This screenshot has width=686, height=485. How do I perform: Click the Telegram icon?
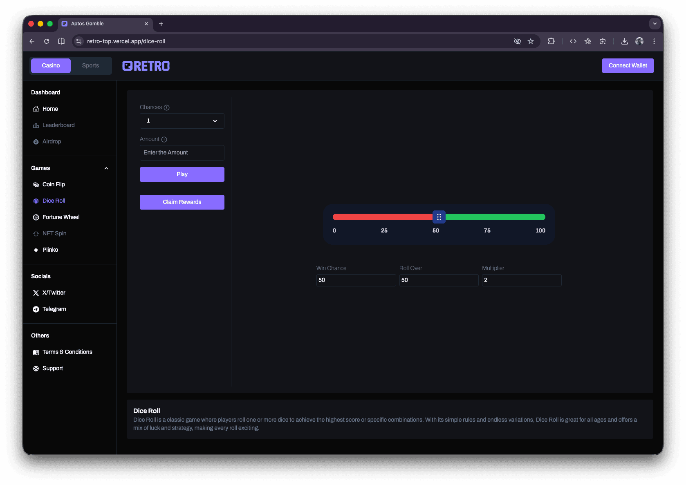pyautogui.click(x=36, y=309)
